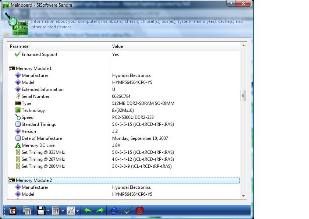Click the green check beside Enhanced Support
Image resolution: width=309 pixels, height=219 pixels.
[18, 54]
